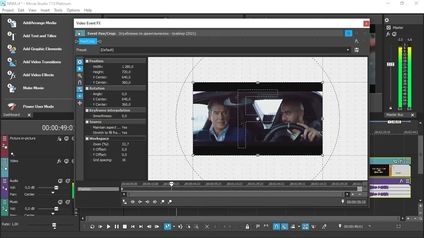Open the Tools menu
This screenshot has width=424, height=238.
click(58, 10)
